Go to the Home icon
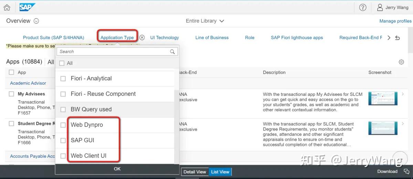Image resolution: width=413 pixels, height=179 pixels. pos(7,7)
